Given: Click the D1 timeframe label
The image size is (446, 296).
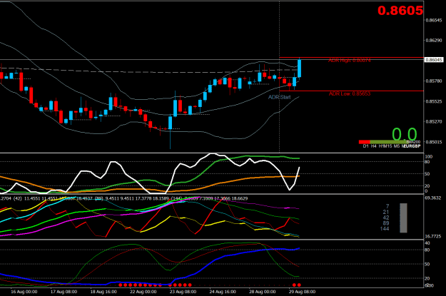Looking at the screenshot, I should [366, 146].
